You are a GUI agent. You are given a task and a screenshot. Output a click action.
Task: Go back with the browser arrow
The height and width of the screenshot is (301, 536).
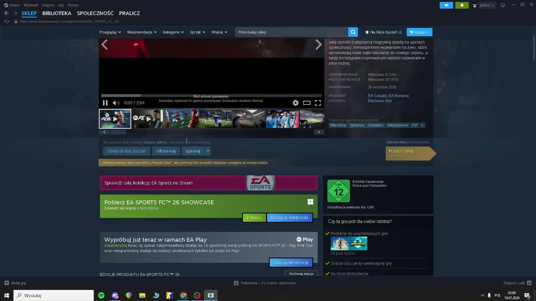(6, 13)
